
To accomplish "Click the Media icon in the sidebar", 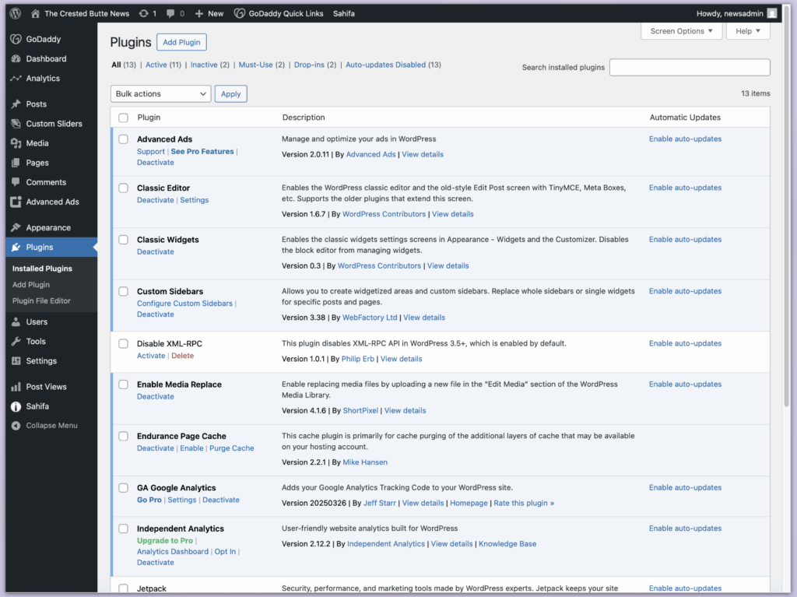I will tap(16, 143).
